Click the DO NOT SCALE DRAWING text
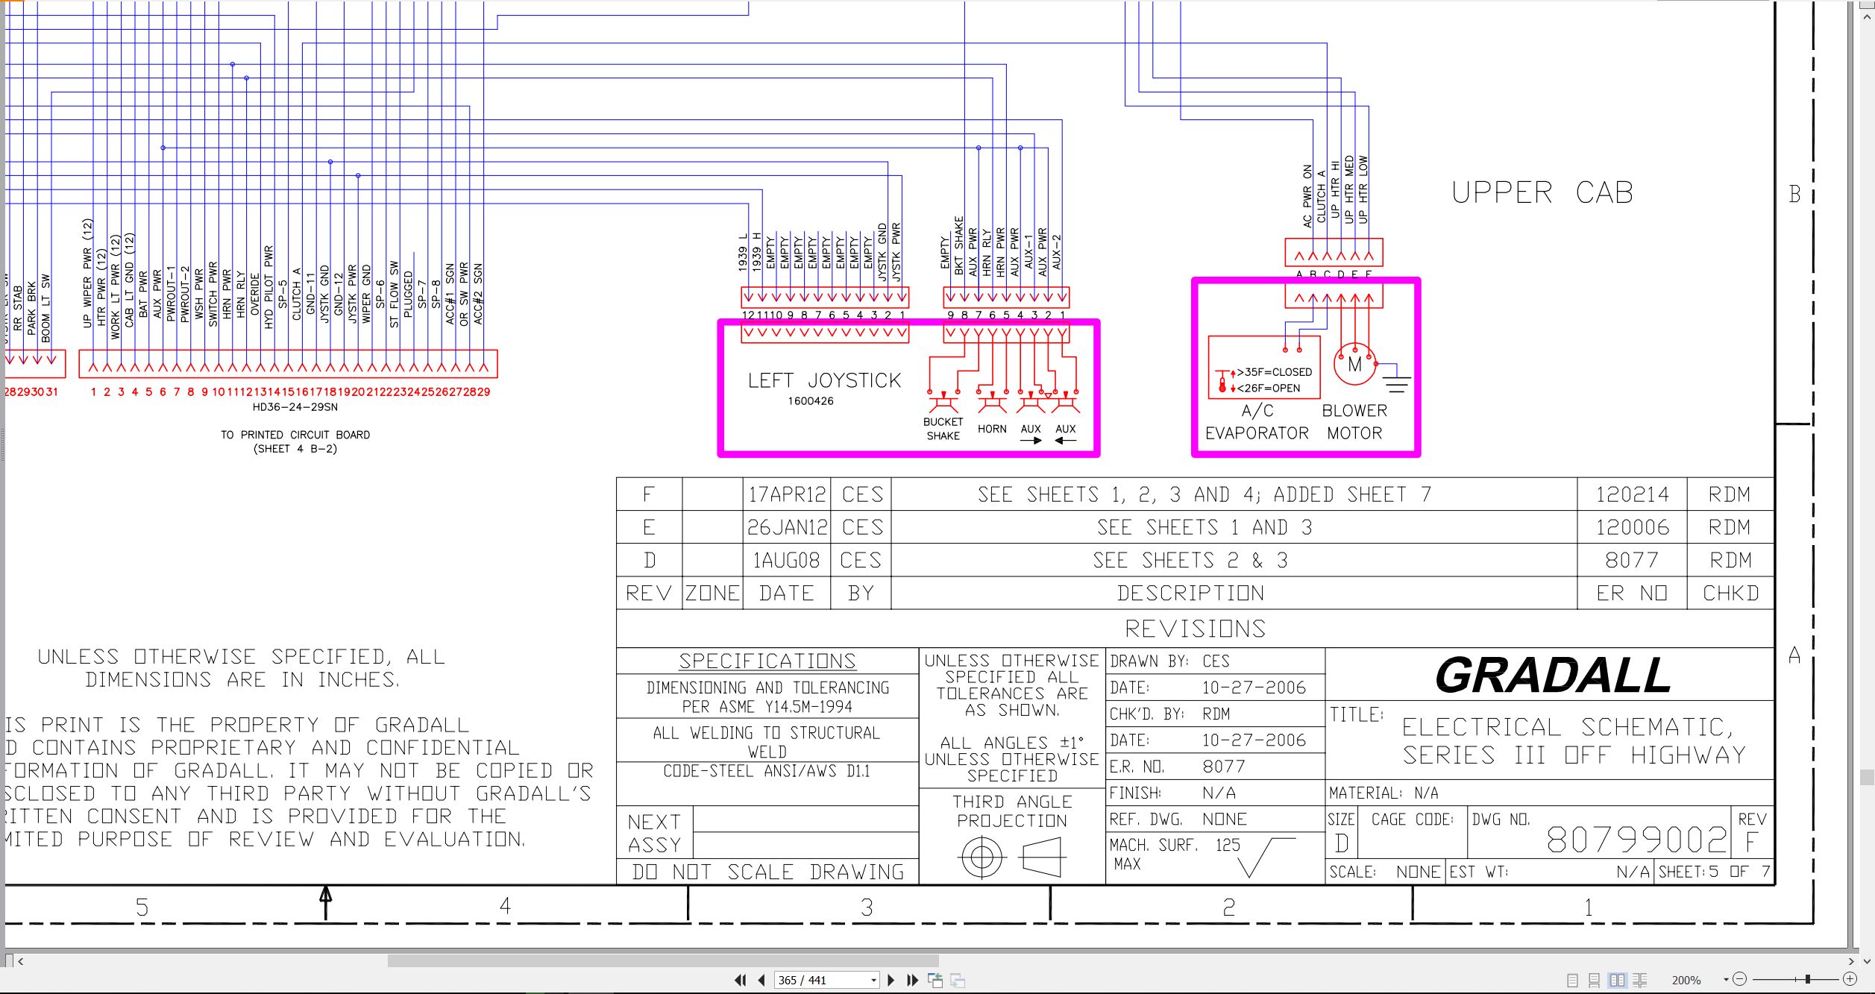This screenshot has height=994, width=1875. click(x=767, y=872)
